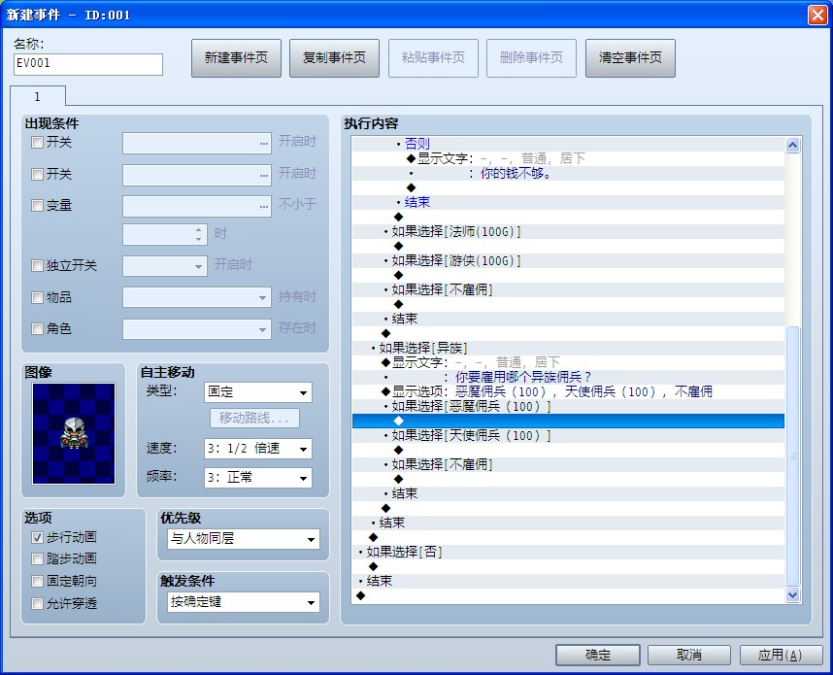Click the 移动路线... button
Screen dimensions: 833x675
[254, 419]
